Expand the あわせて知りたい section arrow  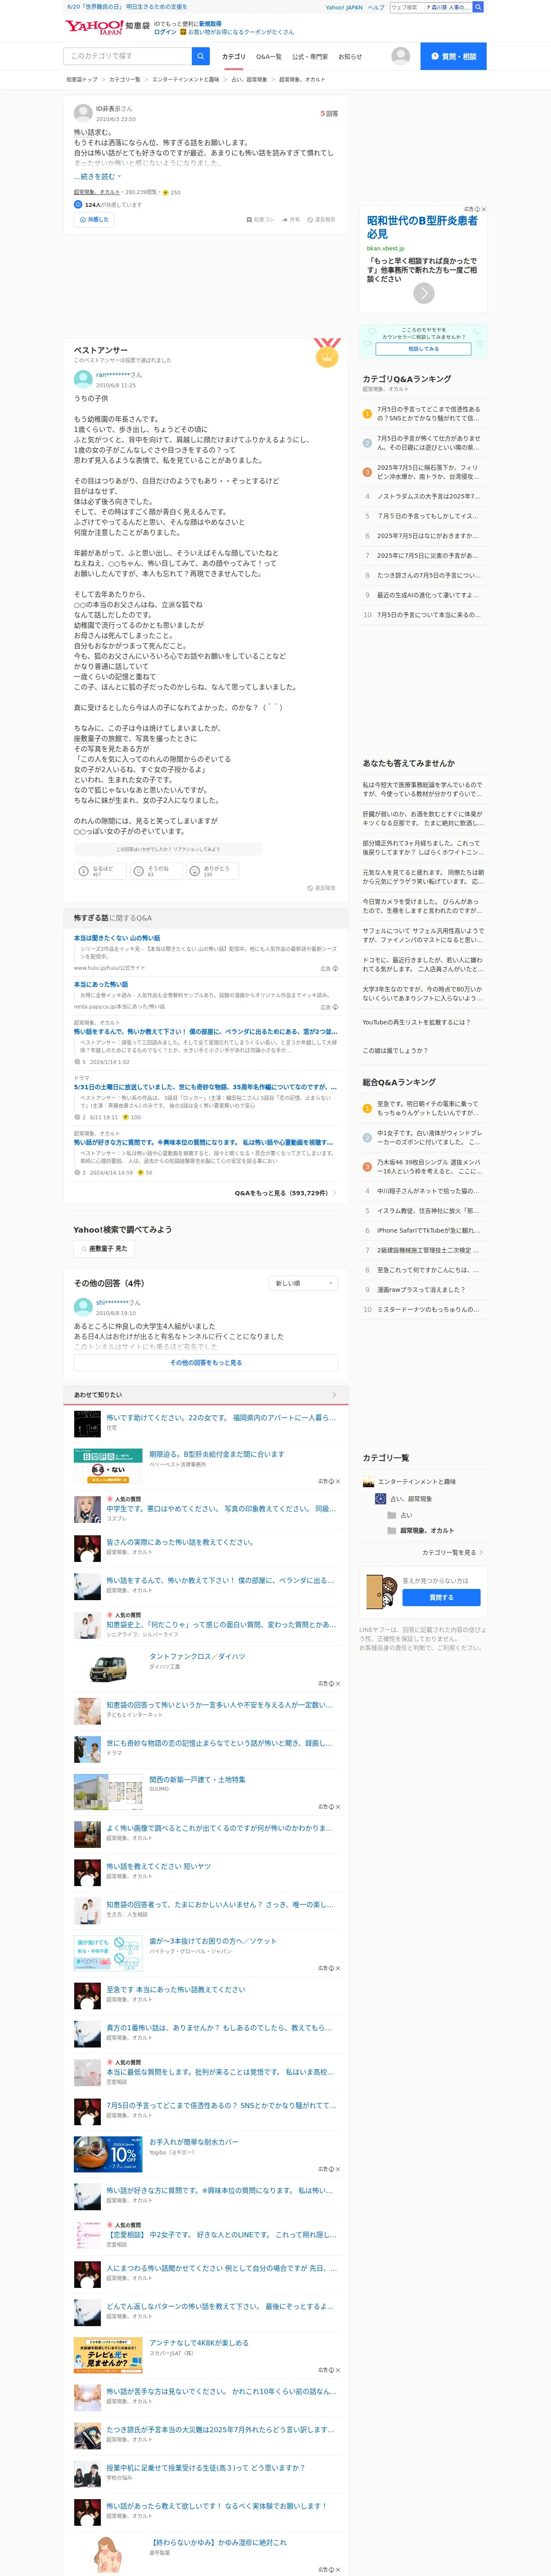pyautogui.click(x=334, y=1395)
